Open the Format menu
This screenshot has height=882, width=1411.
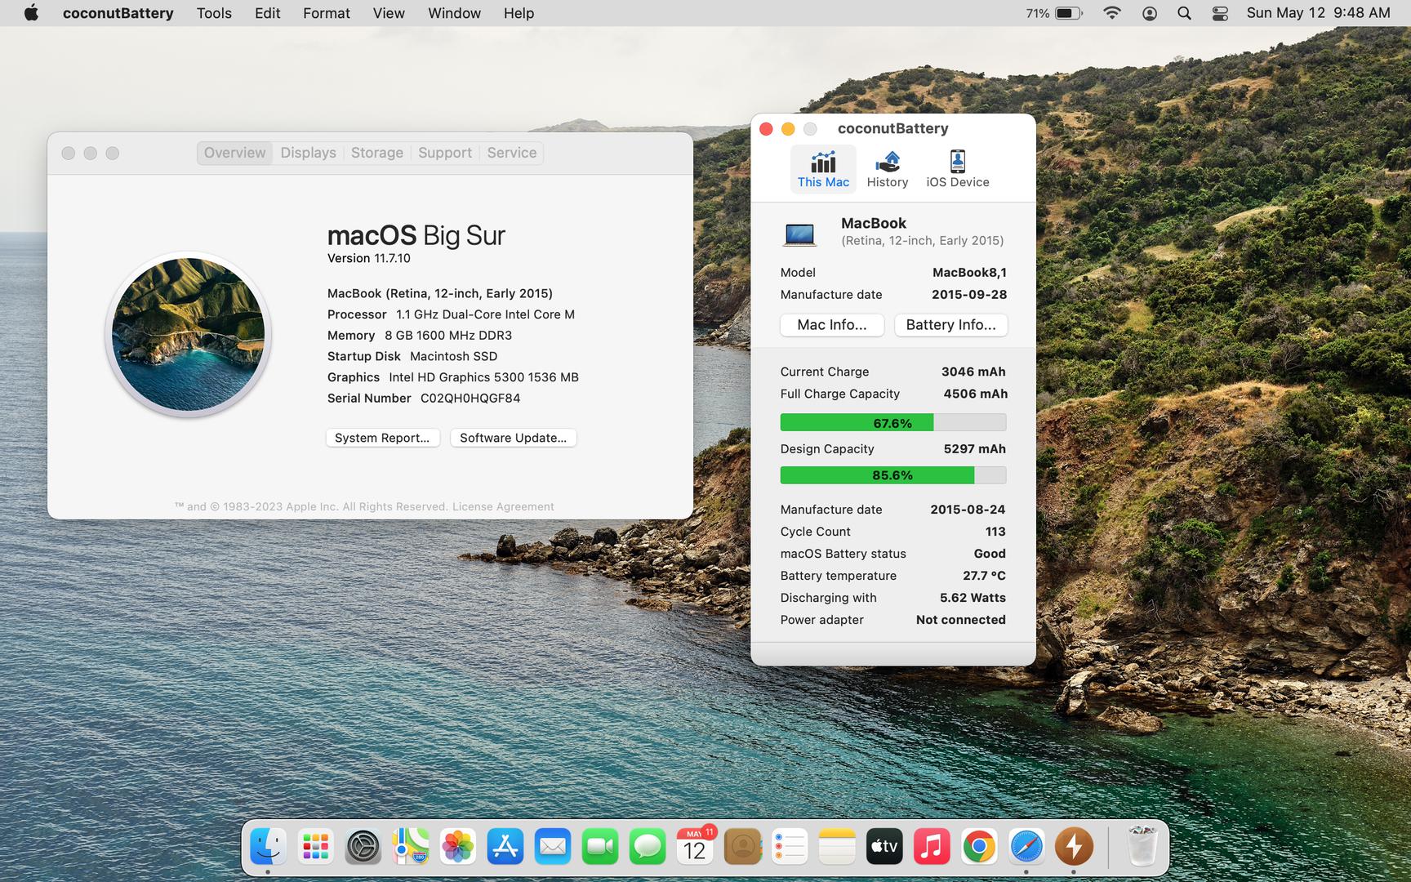(x=326, y=13)
